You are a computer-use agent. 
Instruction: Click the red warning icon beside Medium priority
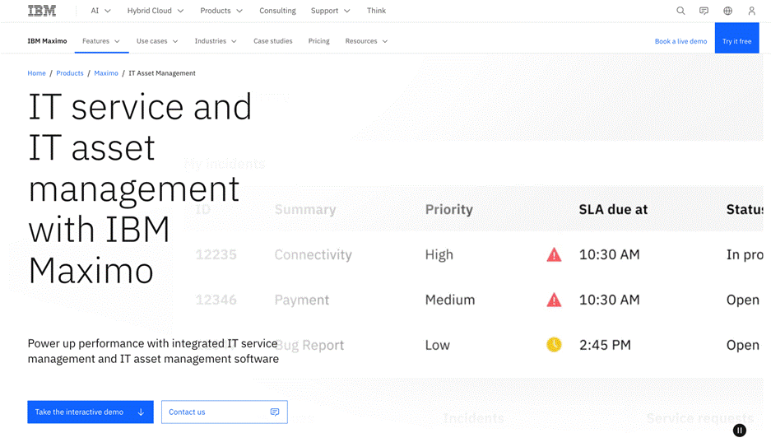click(554, 300)
